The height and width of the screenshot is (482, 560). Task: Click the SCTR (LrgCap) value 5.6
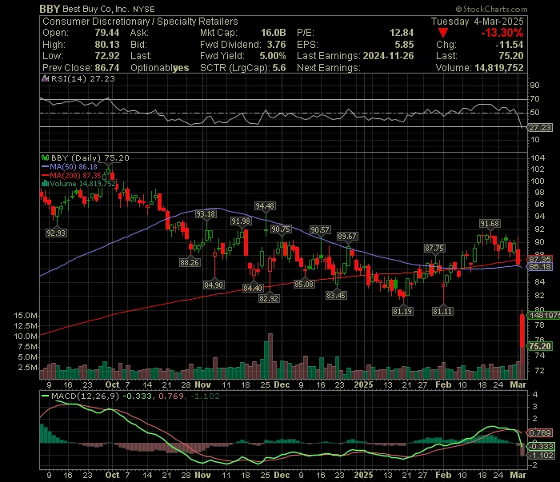click(x=279, y=68)
